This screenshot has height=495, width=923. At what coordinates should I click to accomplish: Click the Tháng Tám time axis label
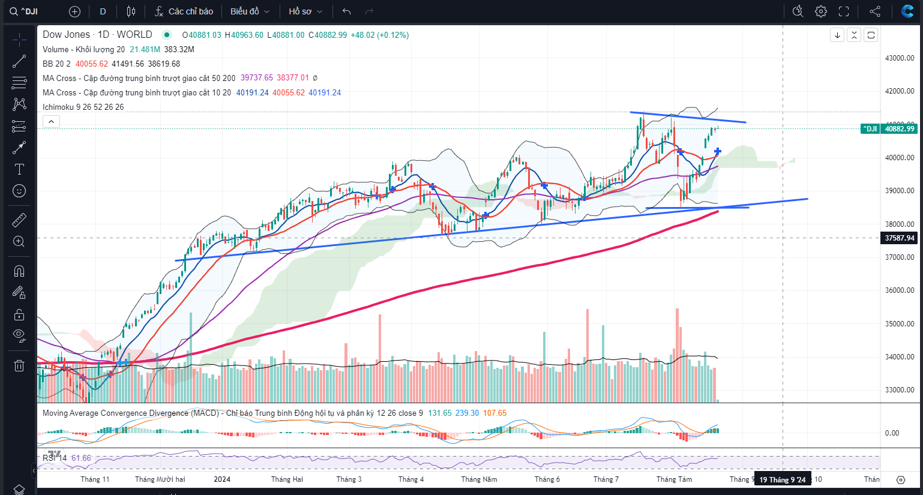(674, 479)
